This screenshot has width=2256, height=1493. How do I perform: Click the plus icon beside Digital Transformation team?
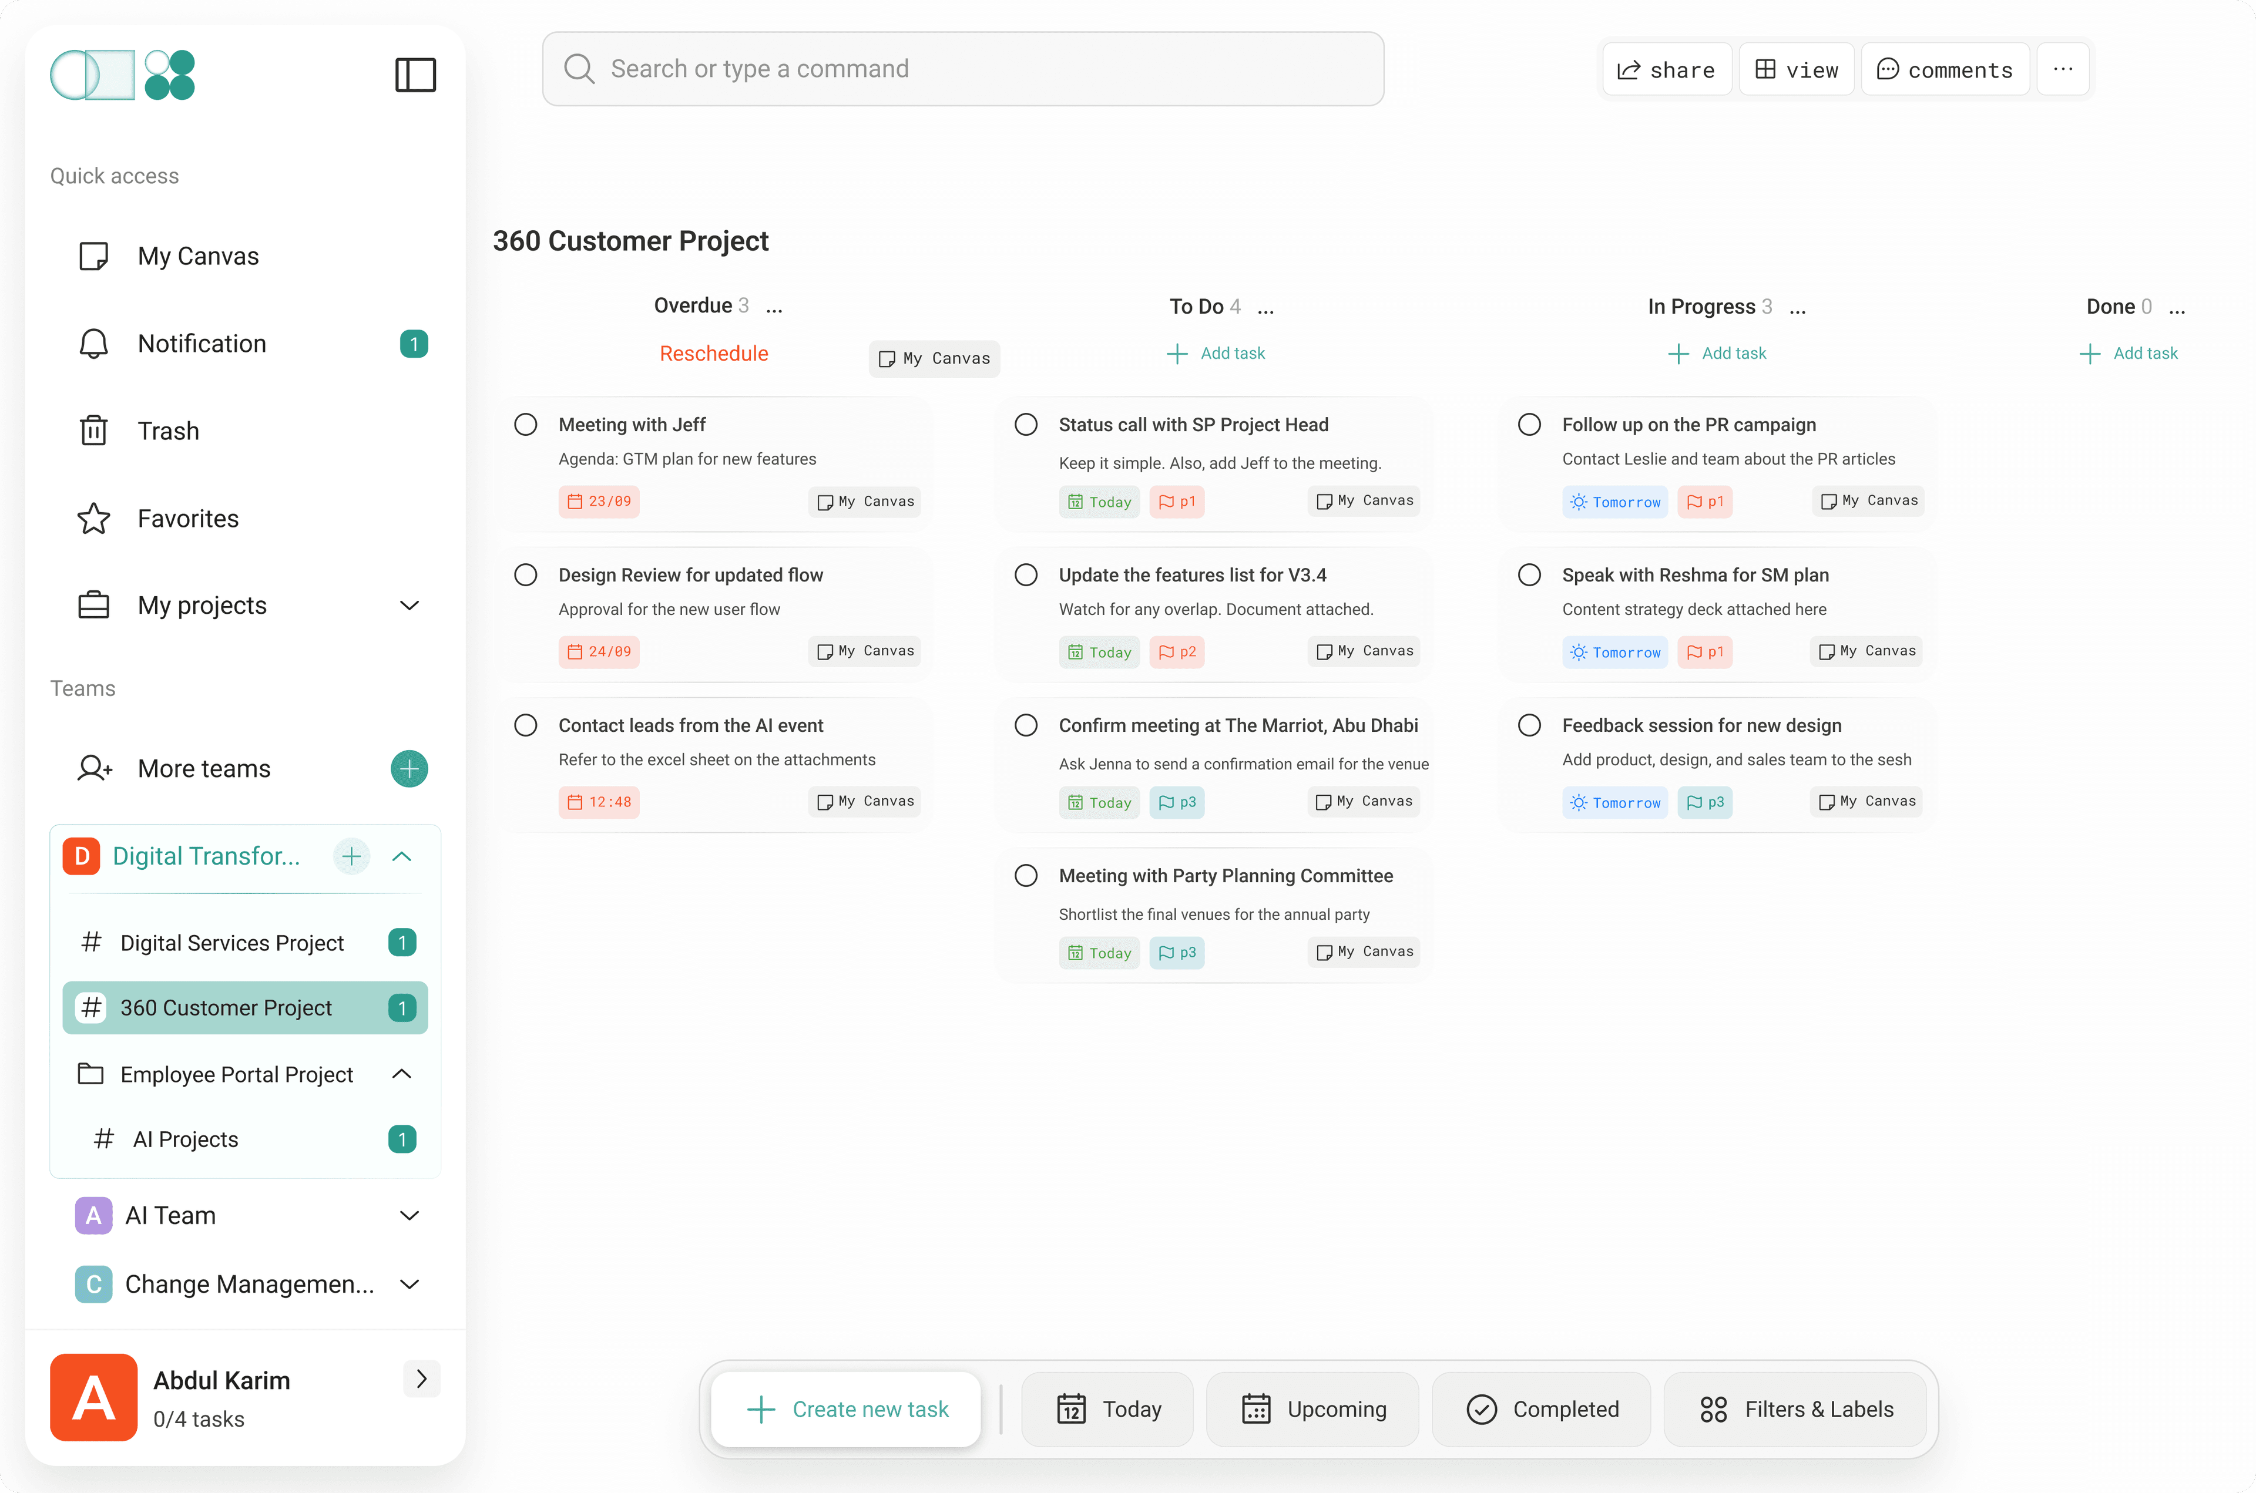point(351,856)
